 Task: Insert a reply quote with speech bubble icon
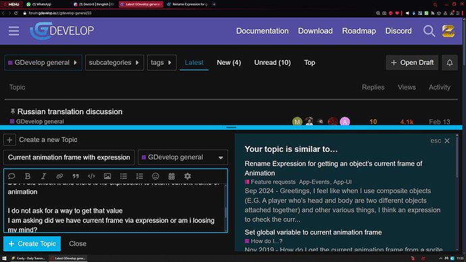pos(11,176)
